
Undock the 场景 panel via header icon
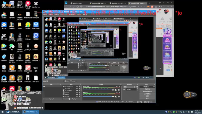tap(61, 84)
